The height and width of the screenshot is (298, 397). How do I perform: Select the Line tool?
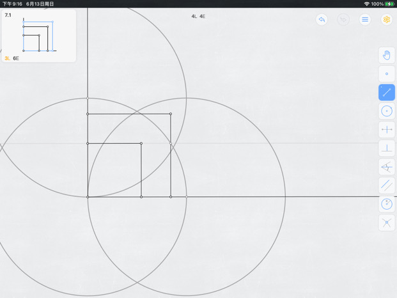tap(387, 93)
